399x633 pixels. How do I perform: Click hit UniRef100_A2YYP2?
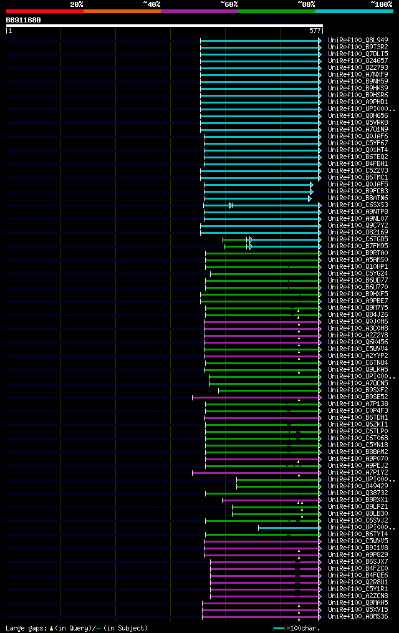click(x=358, y=356)
